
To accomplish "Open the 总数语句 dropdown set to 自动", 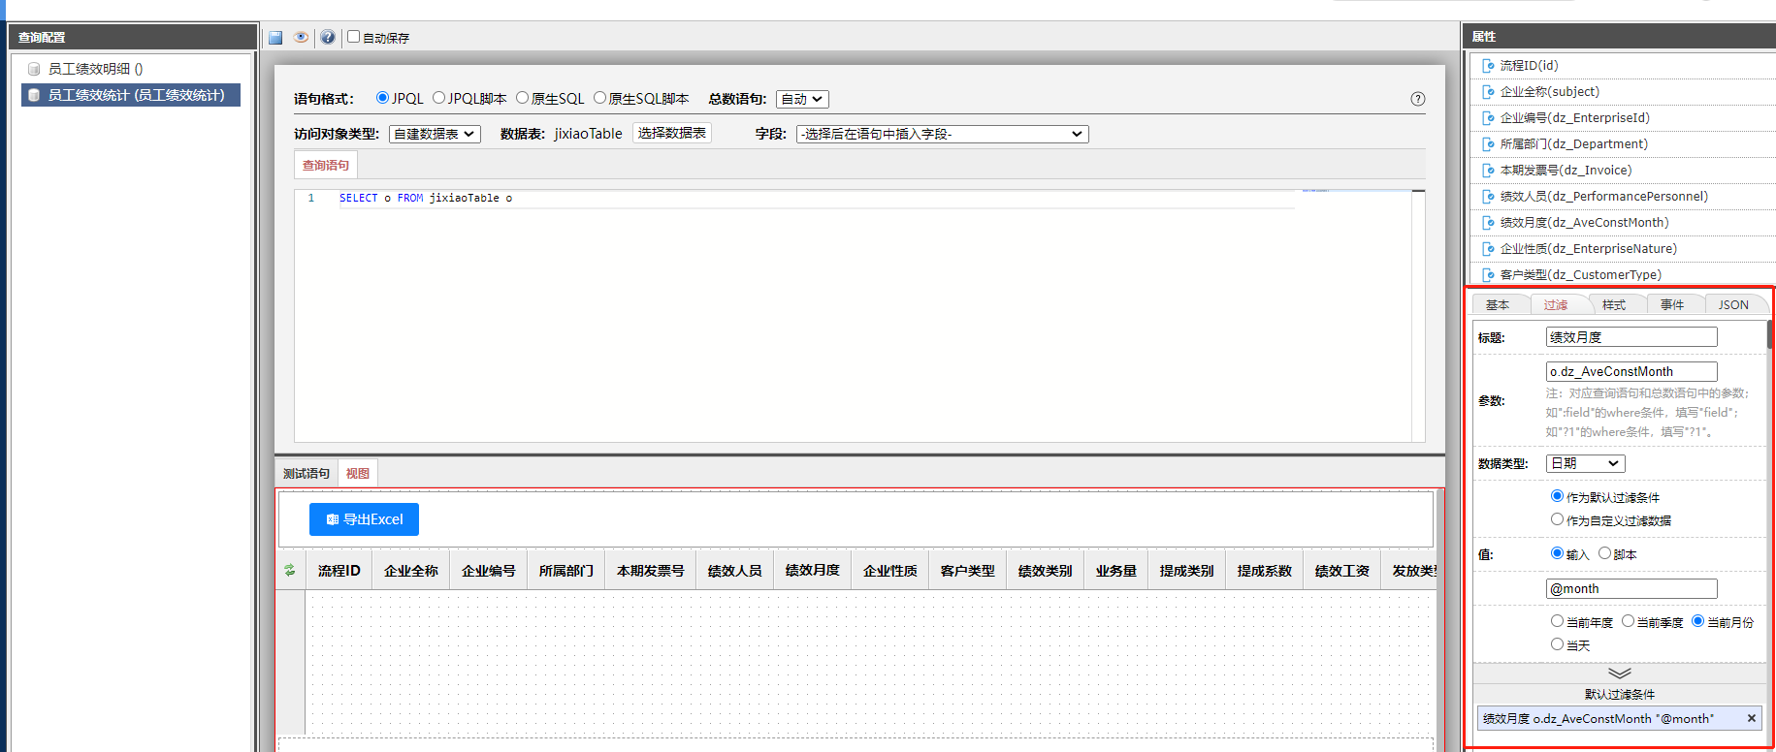I will [802, 99].
